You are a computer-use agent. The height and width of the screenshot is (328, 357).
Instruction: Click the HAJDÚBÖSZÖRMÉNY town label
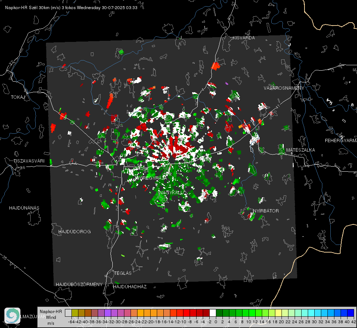point(79,285)
